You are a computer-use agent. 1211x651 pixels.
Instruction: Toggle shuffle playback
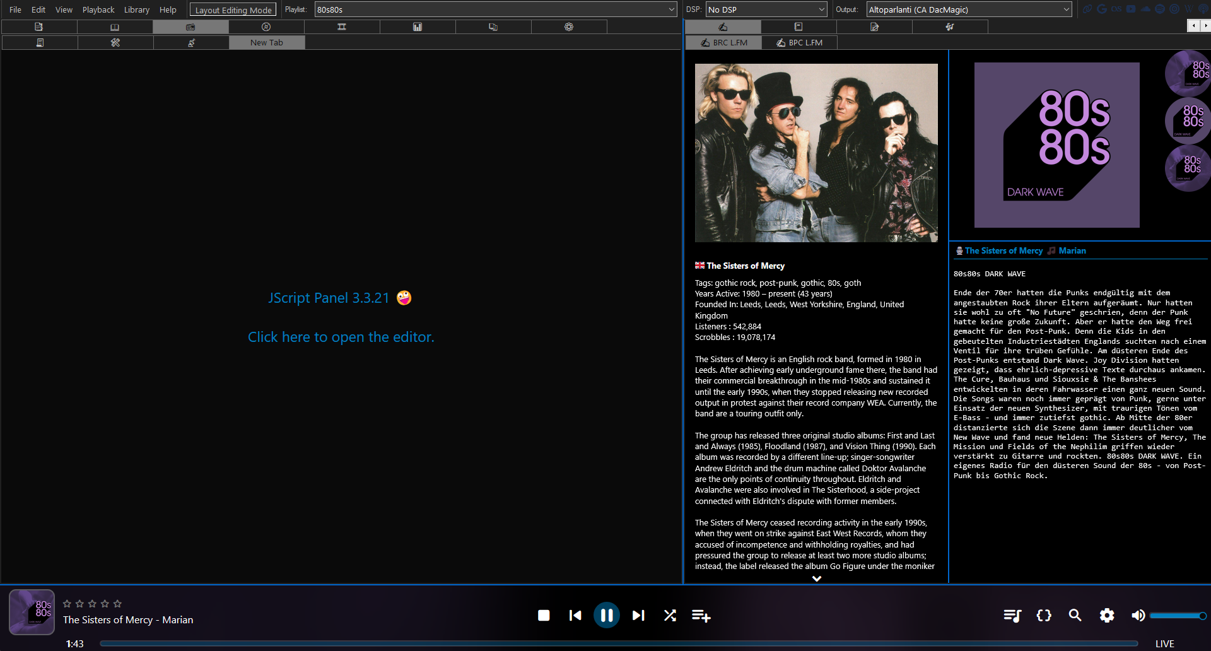coord(670,615)
